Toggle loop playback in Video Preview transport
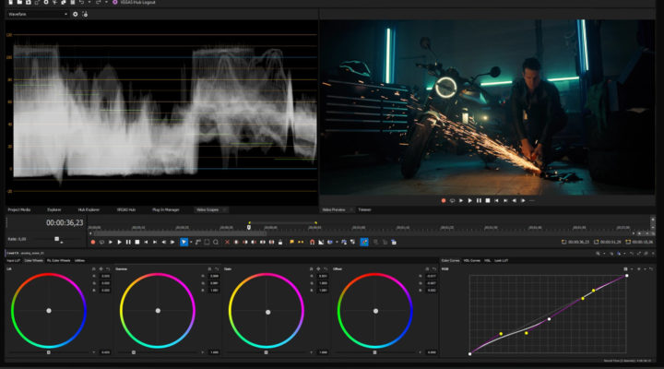The image size is (664, 369). (452, 201)
